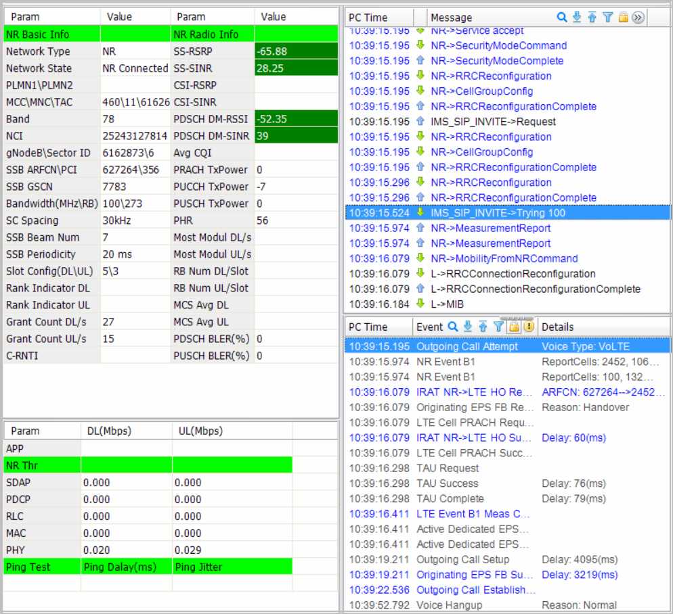Open the NR->MobilityFromNRCommand message
673x614 pixels.
tap(504, 258)
